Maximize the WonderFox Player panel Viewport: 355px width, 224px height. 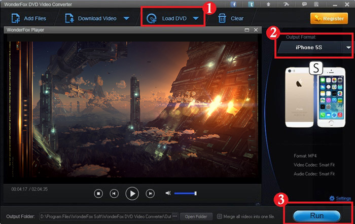click(x=247, y=30)
